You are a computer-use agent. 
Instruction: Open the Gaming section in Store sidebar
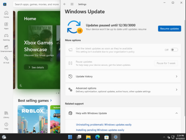6,37
